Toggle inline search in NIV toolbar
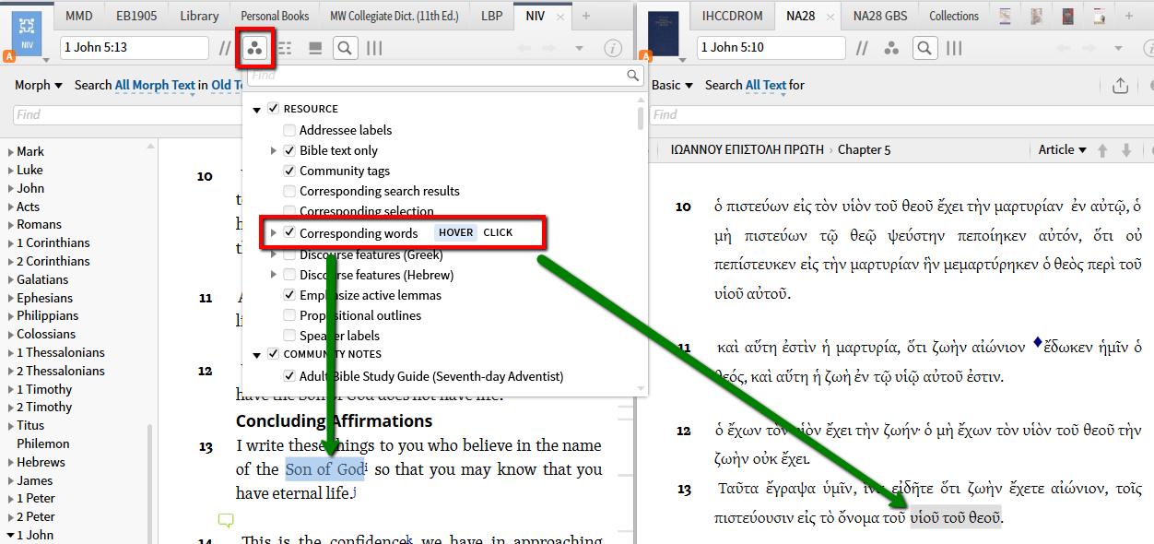 click(x=345, y=48)
